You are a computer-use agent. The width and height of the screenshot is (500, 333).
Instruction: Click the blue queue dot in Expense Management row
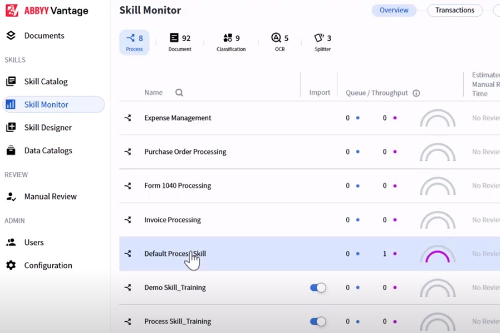click(x=358, y=118)
